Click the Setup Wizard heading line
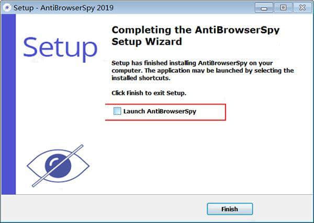Viewport: 314px width, 223px height. coord(147,42)
